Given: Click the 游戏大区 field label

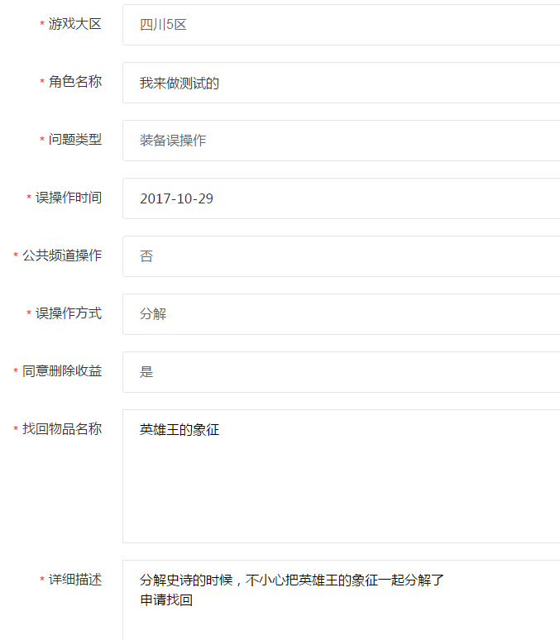Looking at the screenshot, I should click(74, 24).
